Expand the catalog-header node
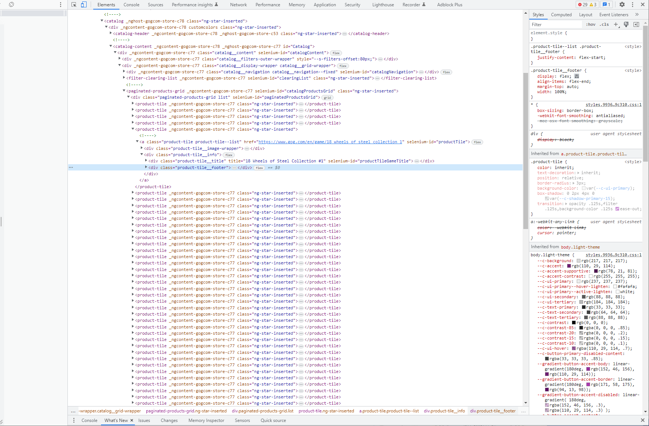The height and width of the screenshot is (426, 649). coord(111,34)
